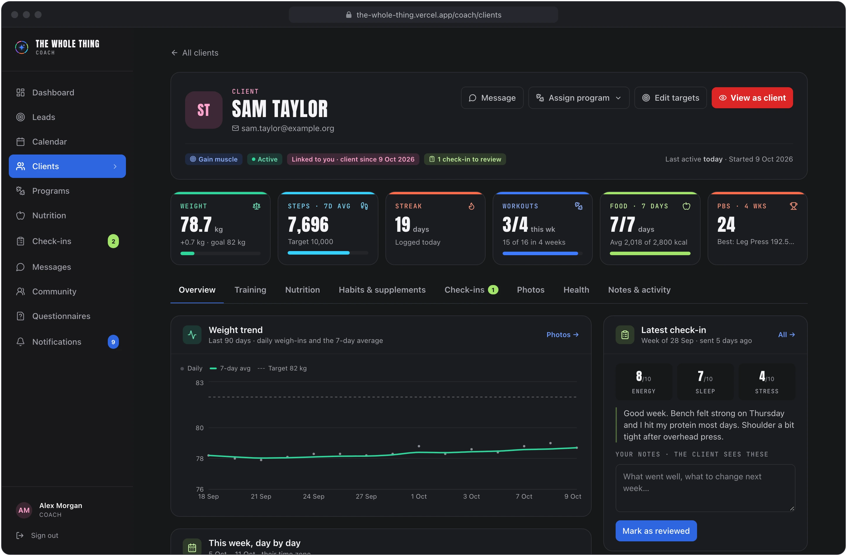
Task: Click the scale icon on Weight card
Action: pos(256,206)
